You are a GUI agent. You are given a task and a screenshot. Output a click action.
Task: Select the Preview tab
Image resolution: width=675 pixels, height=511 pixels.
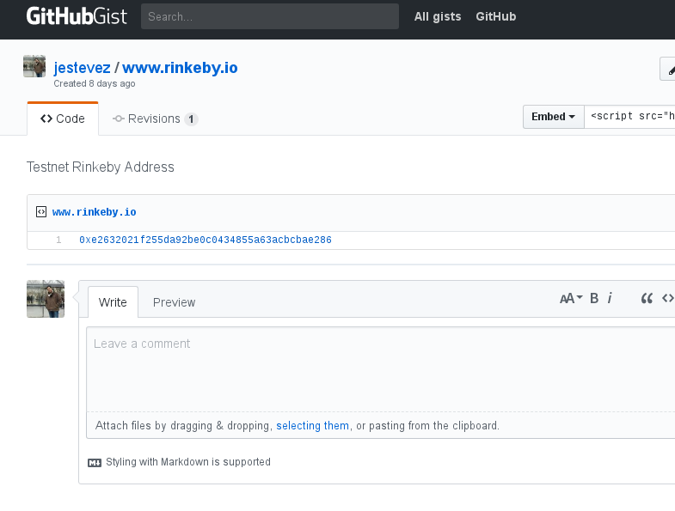click(174, 302)
